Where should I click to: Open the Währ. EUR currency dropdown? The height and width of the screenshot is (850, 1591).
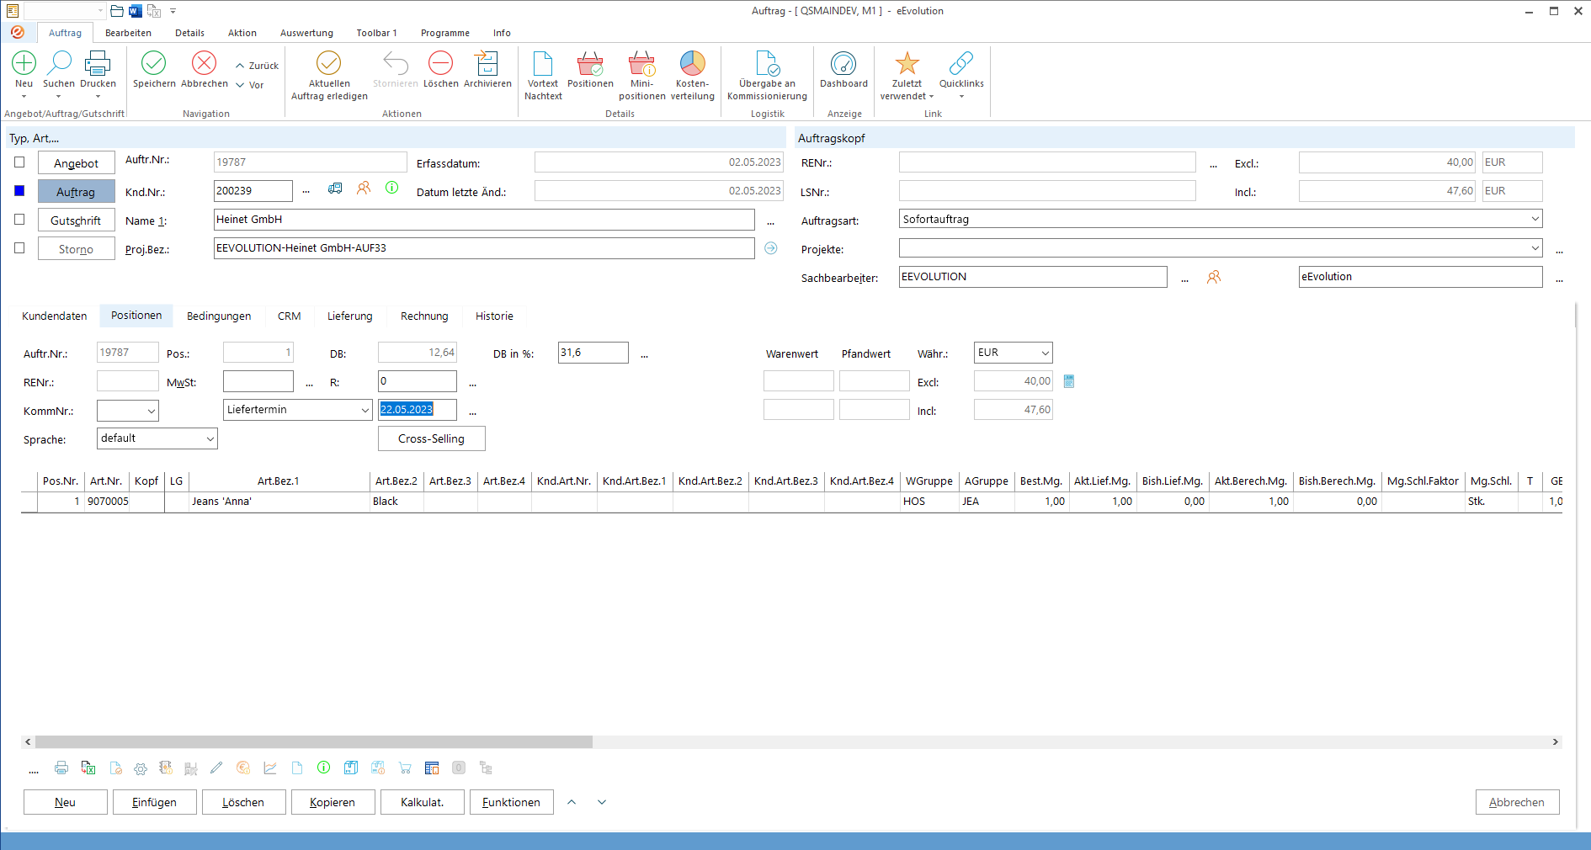pyautogui.click(x=1045, y=353)
